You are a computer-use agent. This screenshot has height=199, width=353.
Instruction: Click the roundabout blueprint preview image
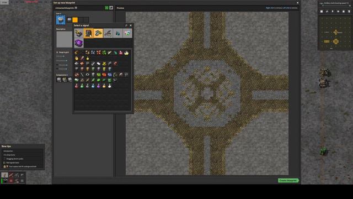click(x=207, y=93)
